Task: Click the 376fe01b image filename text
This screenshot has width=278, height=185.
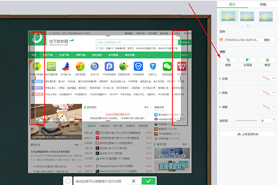Action: pyautogui.click(x=241, y=40)
